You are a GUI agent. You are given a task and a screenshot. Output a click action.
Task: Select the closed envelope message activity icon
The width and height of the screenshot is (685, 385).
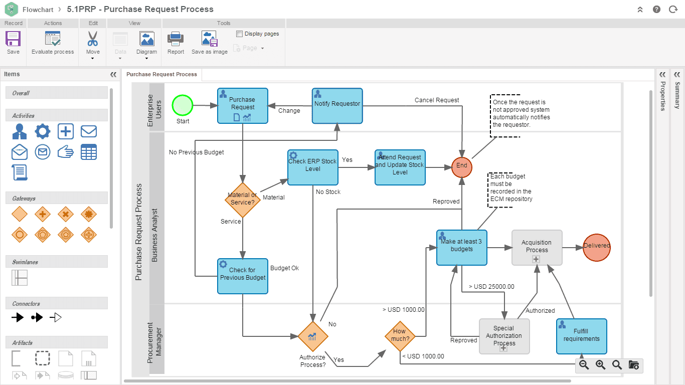(89, 132)
